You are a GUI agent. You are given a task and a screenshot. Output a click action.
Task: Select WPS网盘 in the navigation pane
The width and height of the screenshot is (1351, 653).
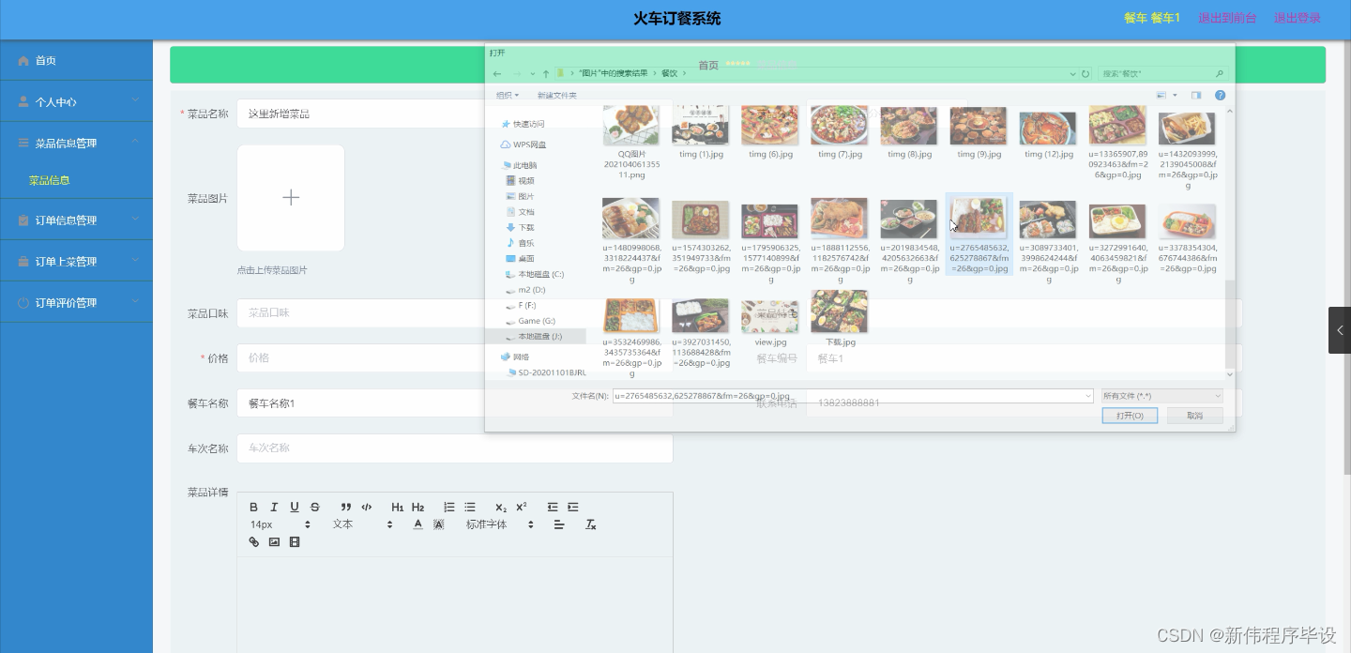(x=523, y=144)
